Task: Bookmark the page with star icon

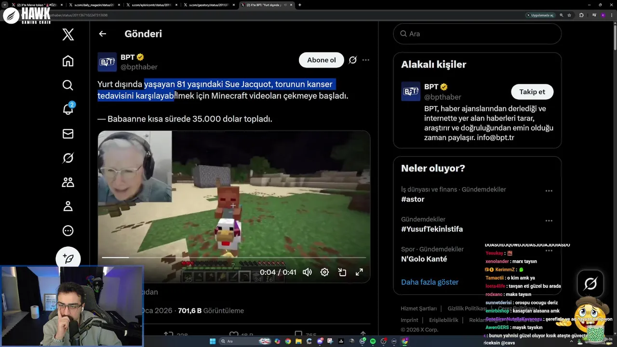Action: coord(569,15)
